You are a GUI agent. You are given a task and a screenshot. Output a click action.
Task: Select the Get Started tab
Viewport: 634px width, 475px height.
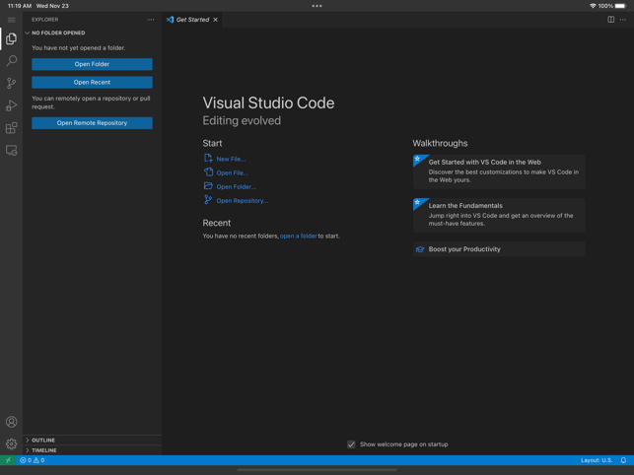coord(192,20)
